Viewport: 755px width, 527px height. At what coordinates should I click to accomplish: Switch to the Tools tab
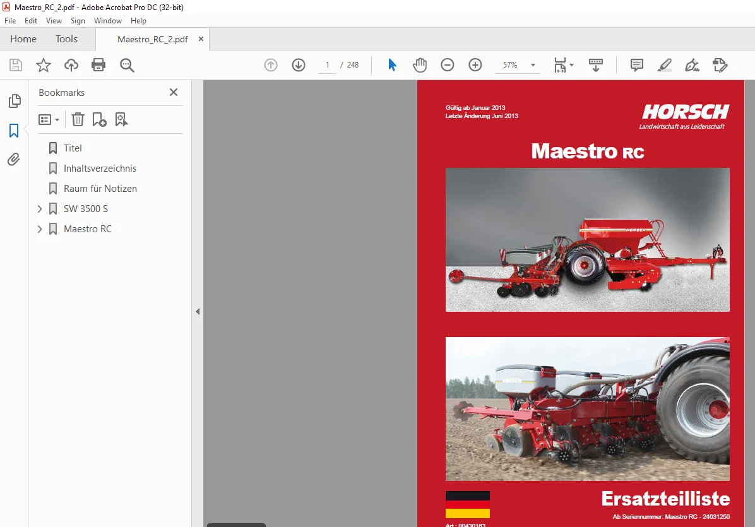pos(66,39)
